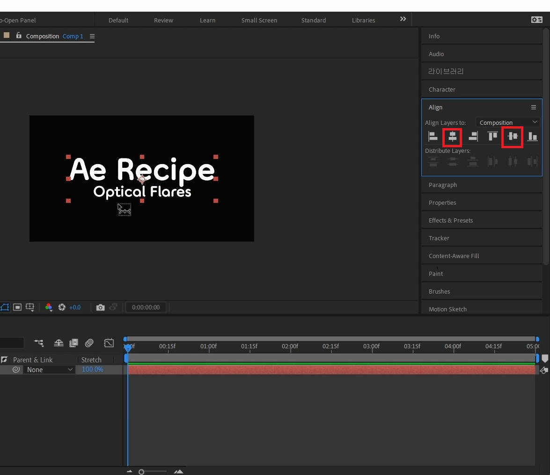Open the Parent None dropdown
This screenshot has height=475, width=550.
click(49, 369)
